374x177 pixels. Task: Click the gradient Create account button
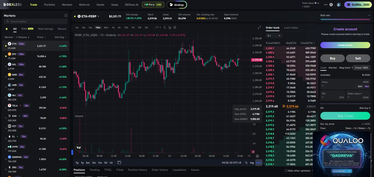345,45
